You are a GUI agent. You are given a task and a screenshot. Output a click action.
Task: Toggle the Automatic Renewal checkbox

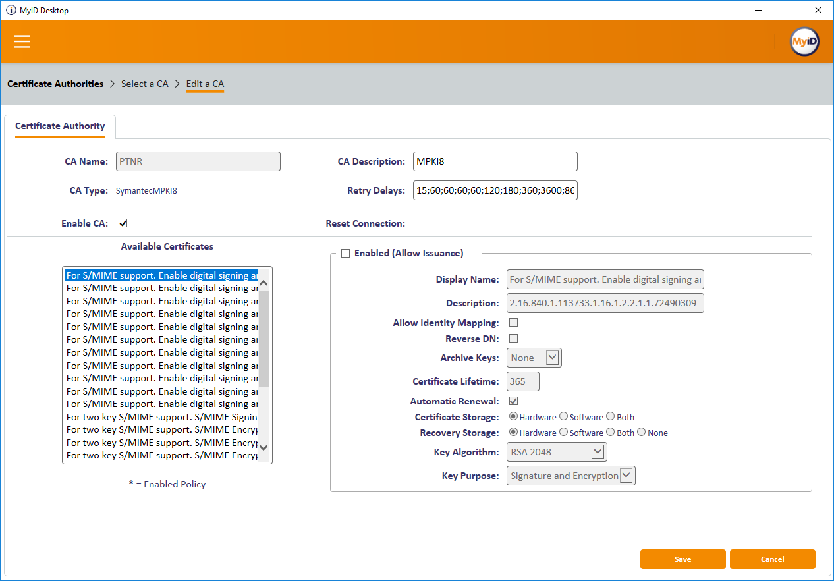tap(514, 401)
